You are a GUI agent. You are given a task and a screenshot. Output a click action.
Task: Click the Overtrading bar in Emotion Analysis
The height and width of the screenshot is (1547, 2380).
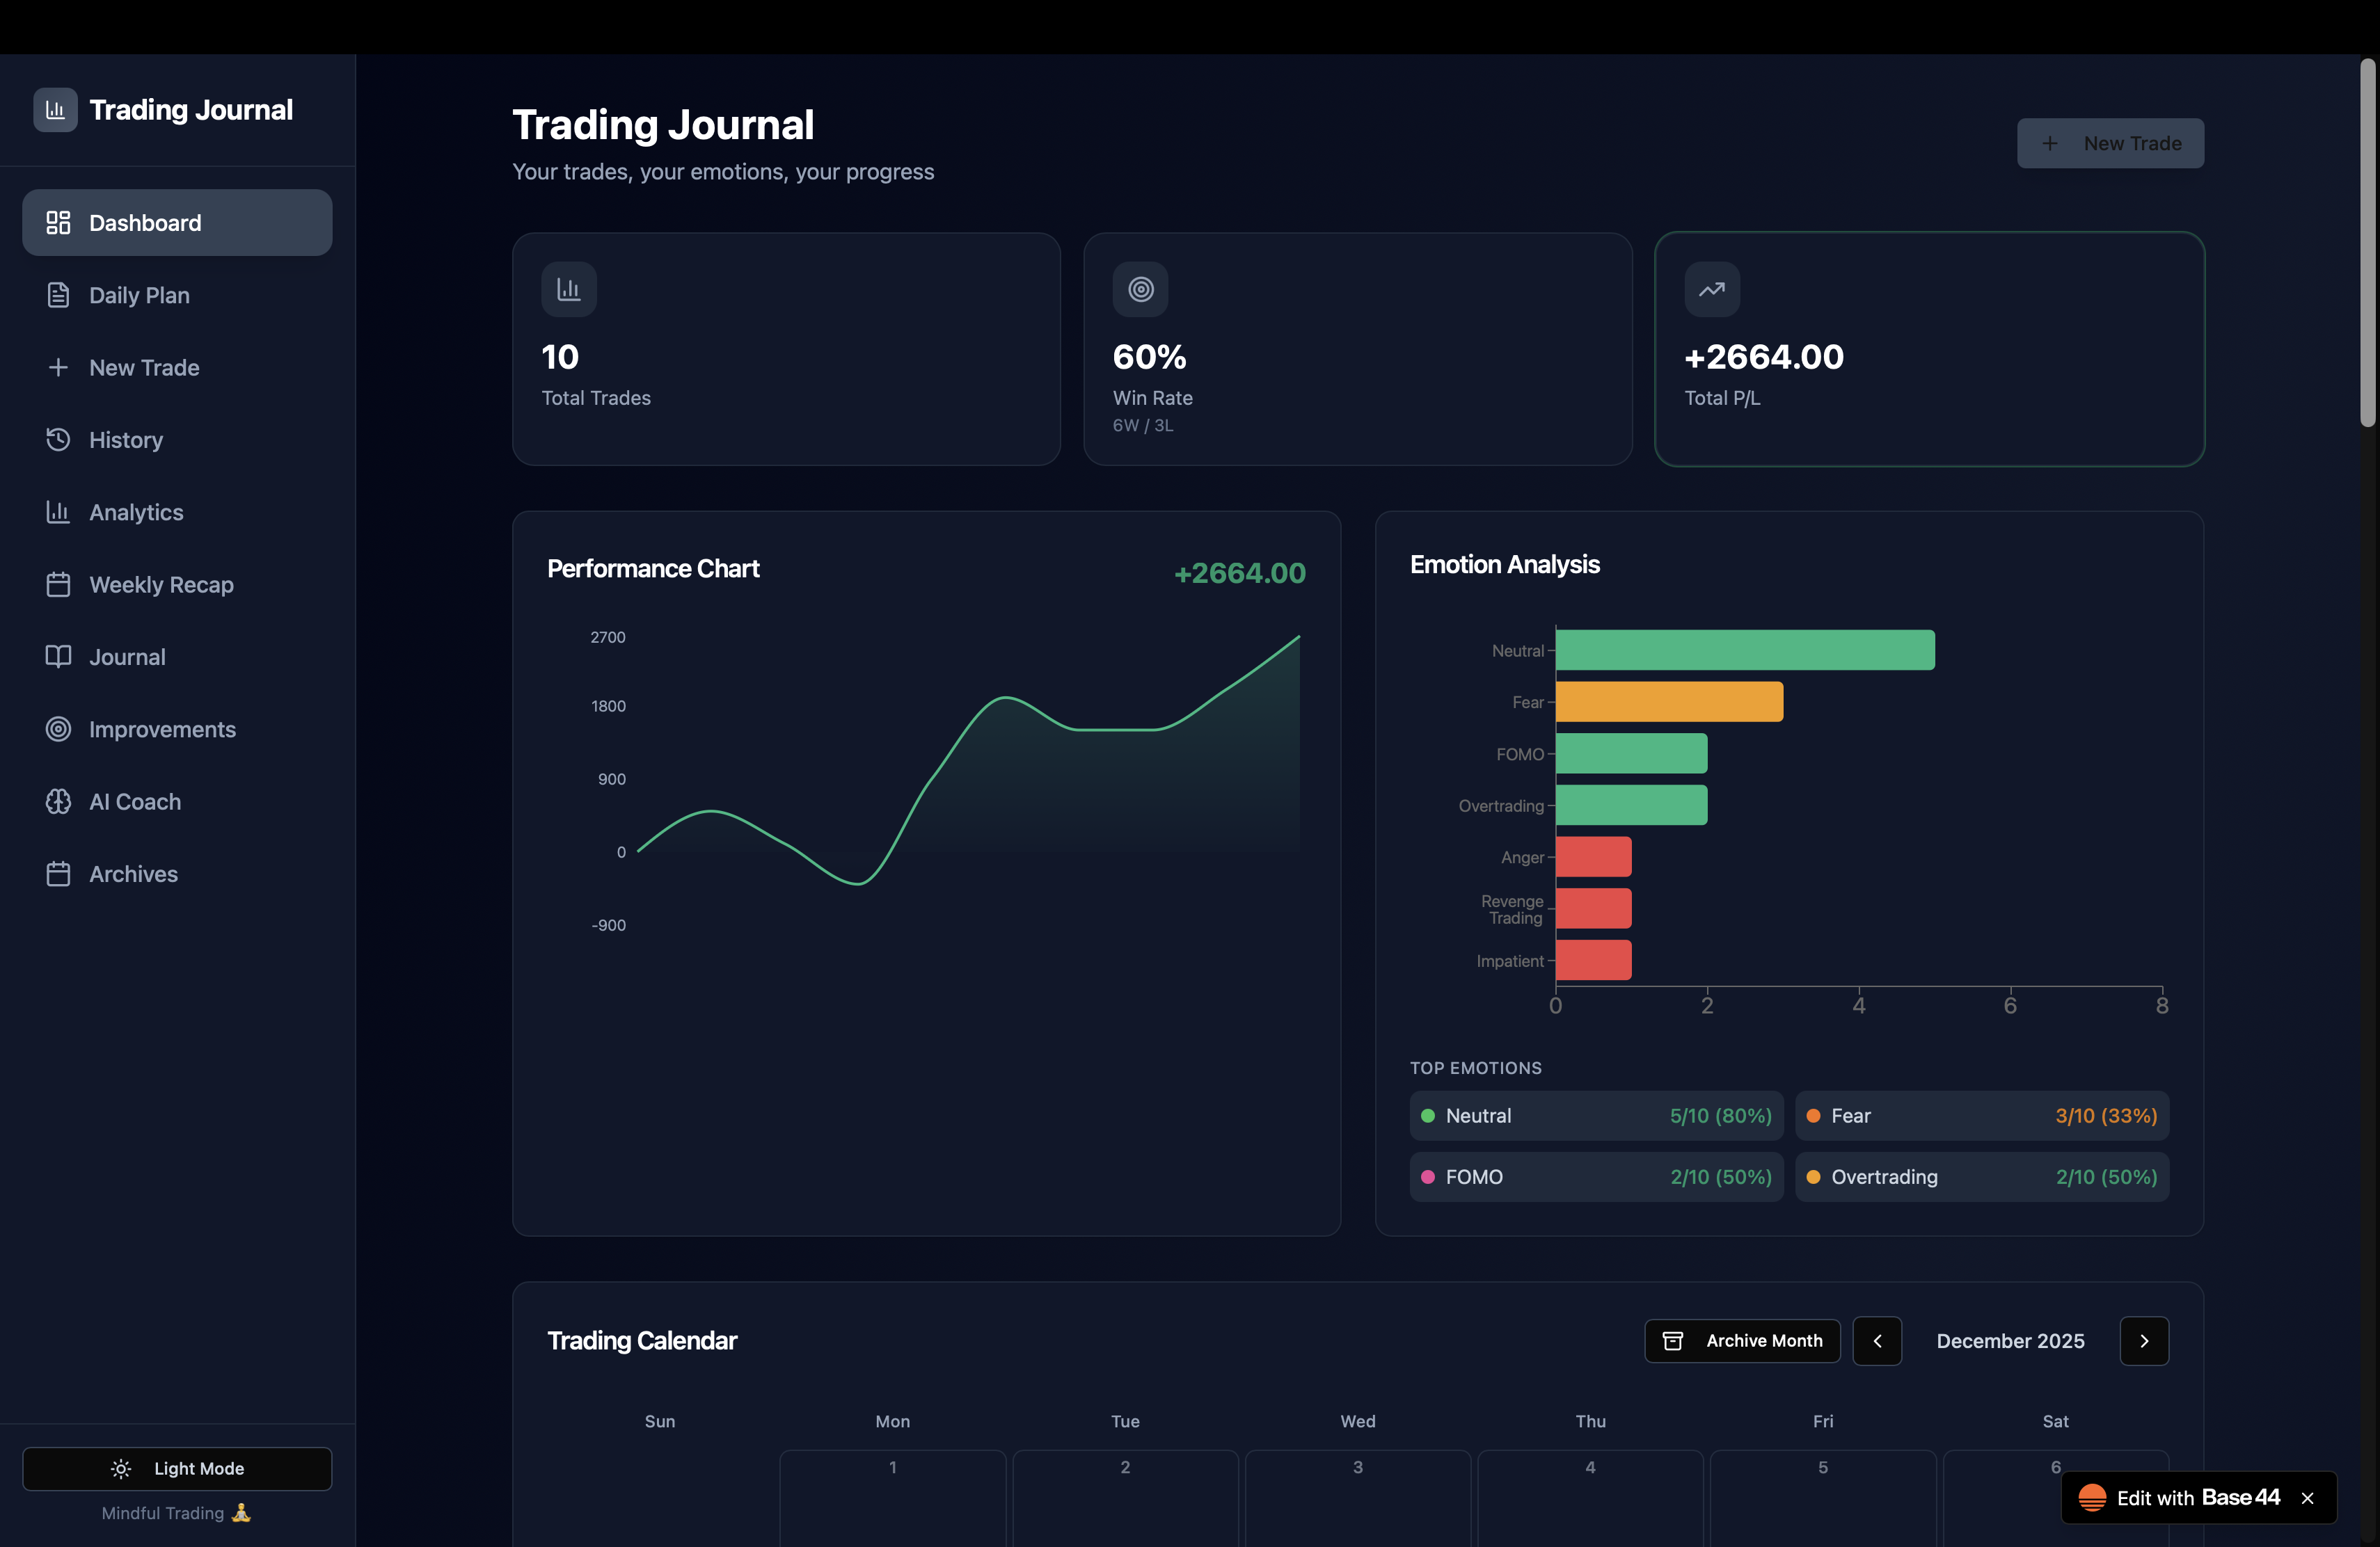coord(1631,805)
